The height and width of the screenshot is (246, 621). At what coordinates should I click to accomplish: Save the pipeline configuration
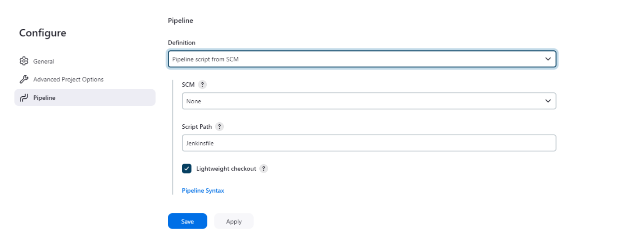187,221
